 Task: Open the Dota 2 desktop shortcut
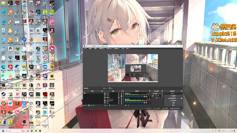coord(17,4)
